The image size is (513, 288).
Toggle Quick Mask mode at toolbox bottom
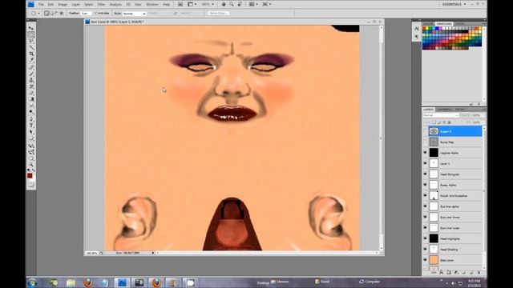pos(31,186)
